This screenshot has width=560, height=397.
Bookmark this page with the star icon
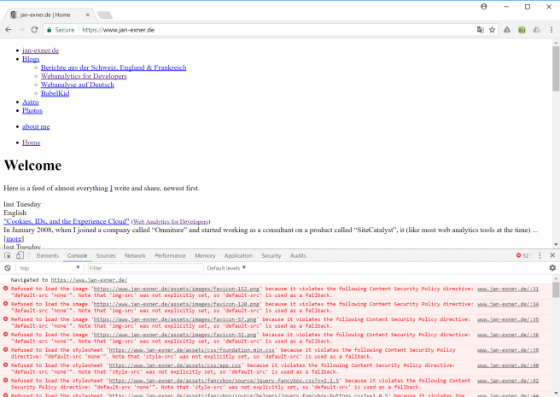tap(492, 30)
